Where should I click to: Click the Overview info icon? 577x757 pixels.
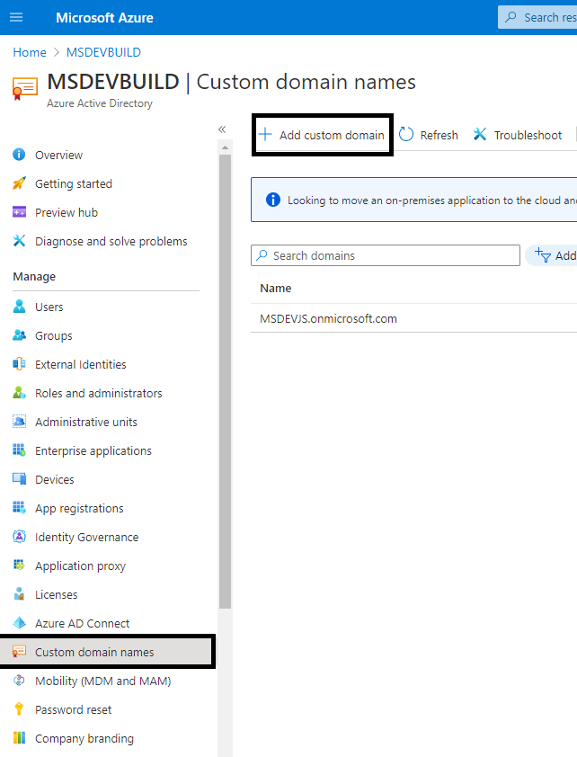[x=19, y=155]
